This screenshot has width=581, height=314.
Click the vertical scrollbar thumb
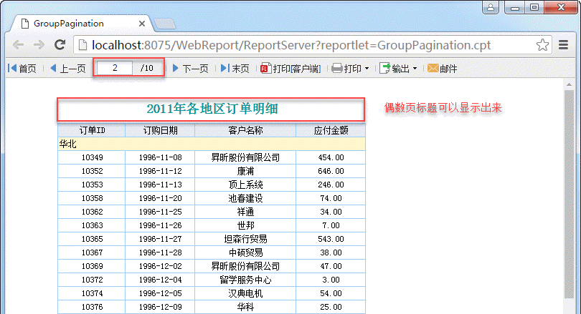click(569, 194)
